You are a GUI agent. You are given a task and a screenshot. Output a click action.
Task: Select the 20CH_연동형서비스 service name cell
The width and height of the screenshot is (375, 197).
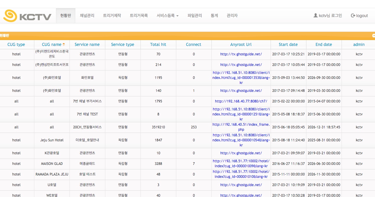tap(87, 127)
